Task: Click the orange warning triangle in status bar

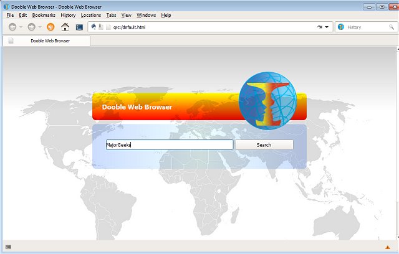Action: click(387, 247)
